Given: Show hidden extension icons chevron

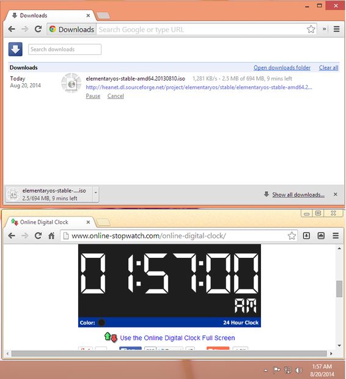Looking at the screenshot, I should 324,29.
